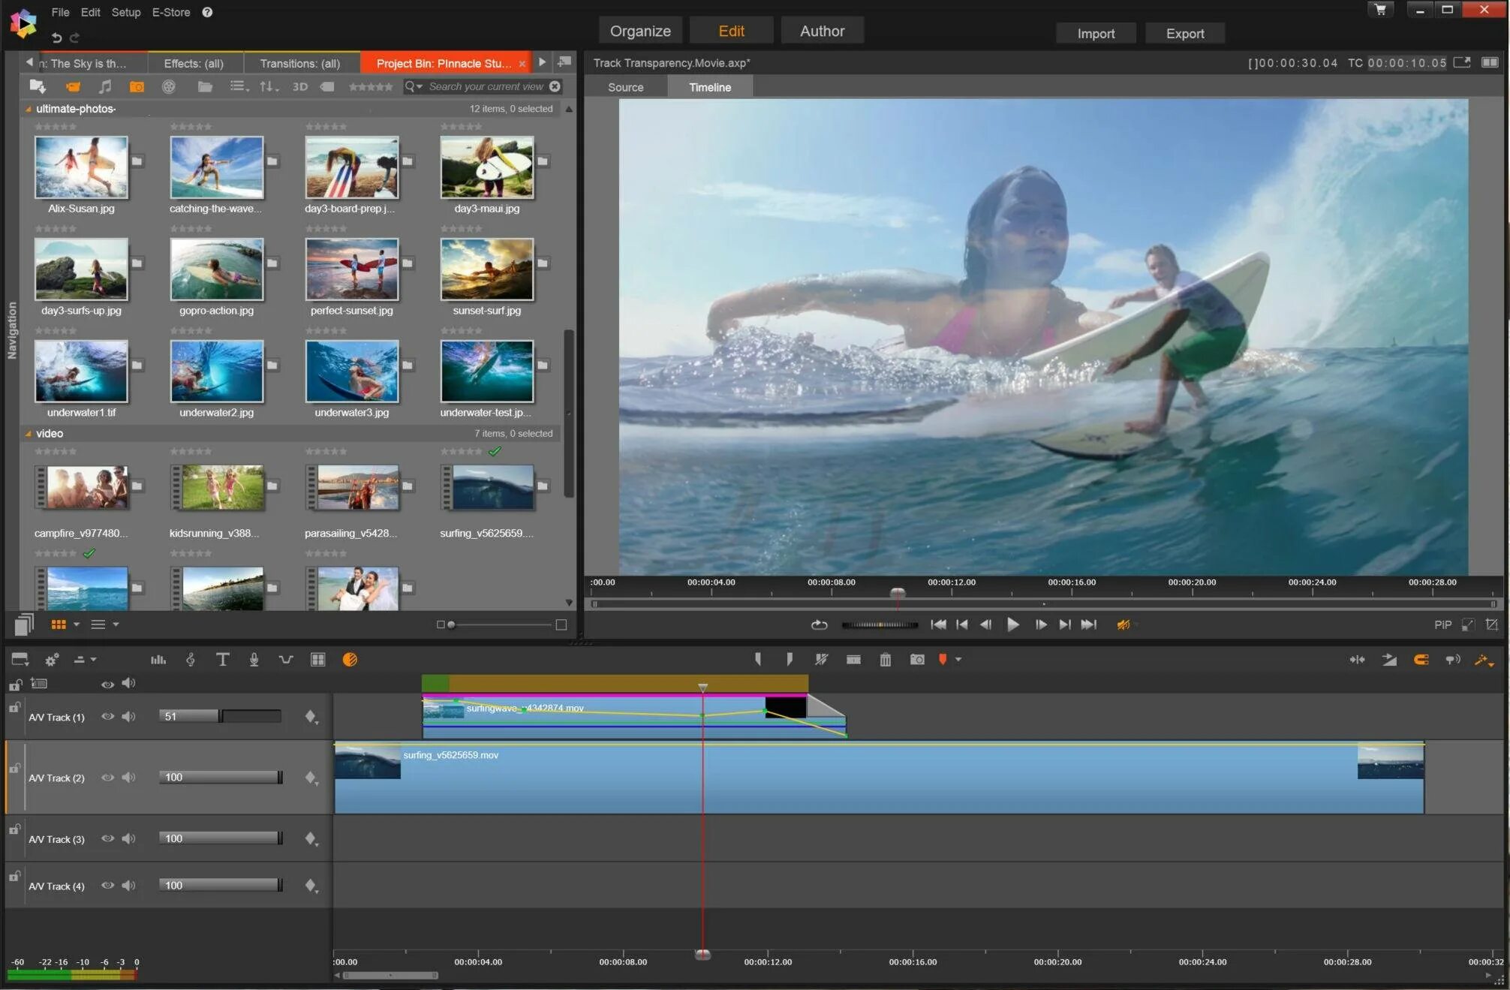Click the Import button
Screen dimensions: 1510x990
1095,33
